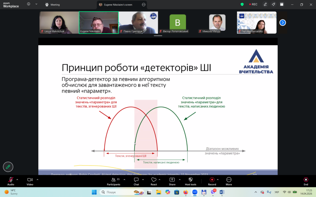Click the green encryption shield icon
This screenshot has height=197, width=316.
[x=242, y=5]
